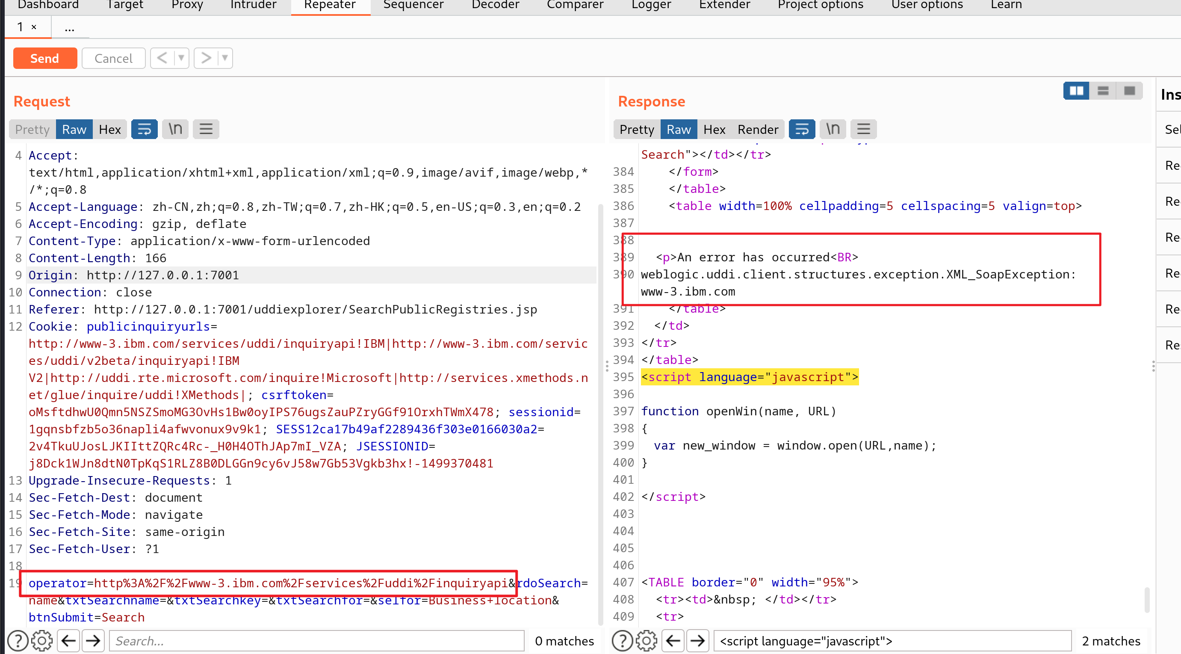Go to previous match in Response search

[x=673, y=641]
